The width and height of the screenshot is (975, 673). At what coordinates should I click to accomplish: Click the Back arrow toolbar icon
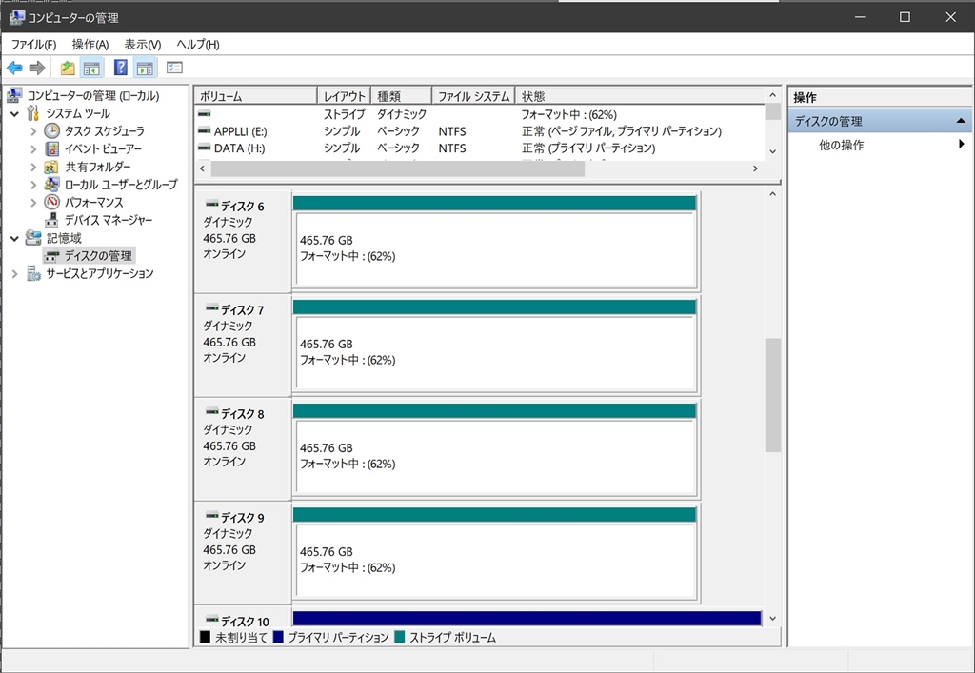click(x=15, y=68)
